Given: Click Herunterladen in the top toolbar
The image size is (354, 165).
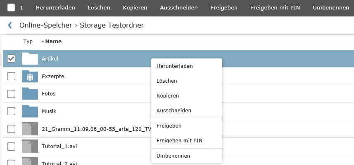Looking at the screenshot, I should click(55, 8).
